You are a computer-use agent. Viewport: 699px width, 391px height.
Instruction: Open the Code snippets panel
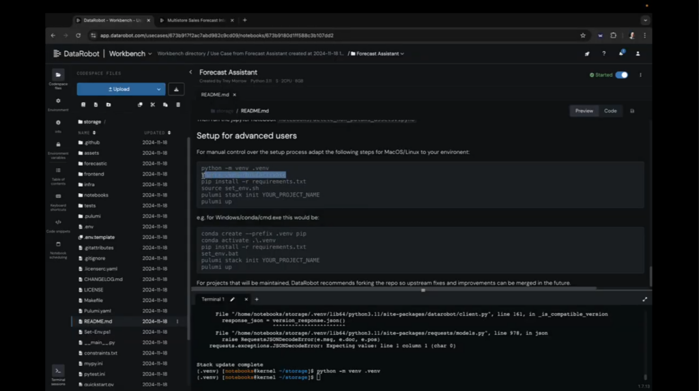click(58, 226)
